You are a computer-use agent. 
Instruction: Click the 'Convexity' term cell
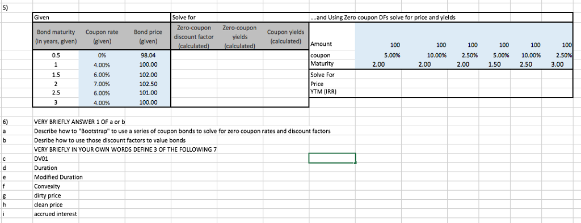tap(56, 186)
